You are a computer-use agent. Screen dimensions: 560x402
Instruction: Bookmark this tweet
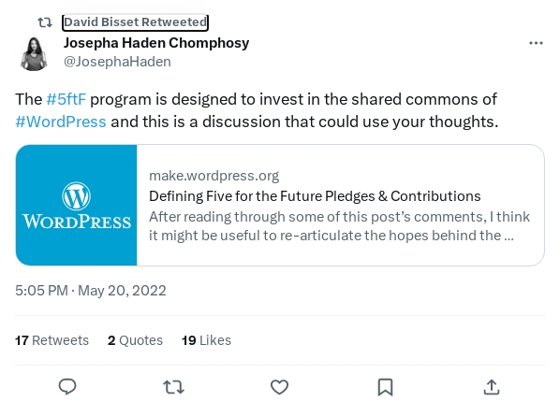point(386,387)
